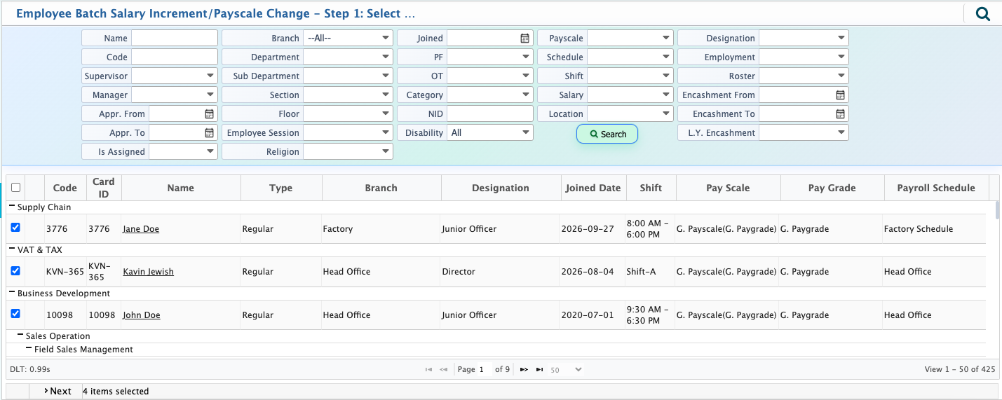Viewport: 1002px width, 400px height.
Task: Focus the Code input field
Action: click(x=175, y=57)
